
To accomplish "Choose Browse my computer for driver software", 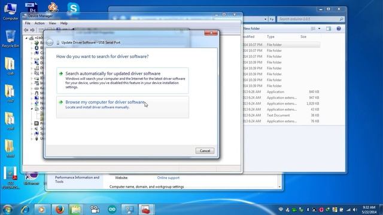I will click(x=122, y=107).
